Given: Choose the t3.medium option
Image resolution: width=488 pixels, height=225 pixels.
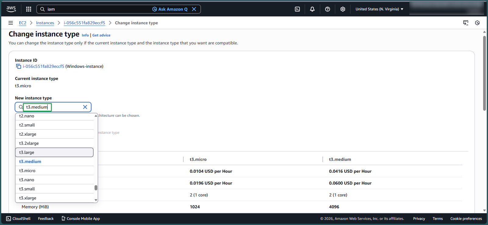Looking at the screenshot, I should (55, 161).
